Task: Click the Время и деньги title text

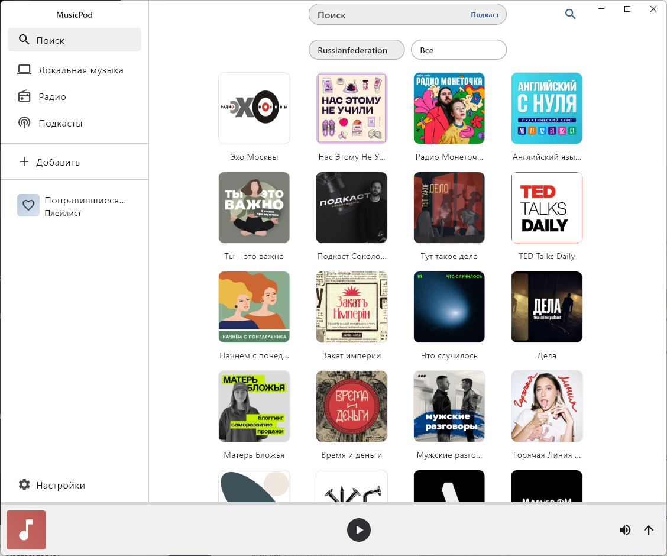Action: (351, 455)
